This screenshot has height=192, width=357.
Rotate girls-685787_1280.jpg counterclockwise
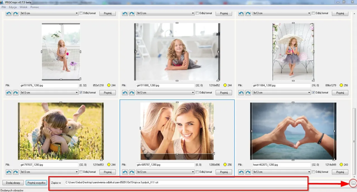(x=125, y=172)
